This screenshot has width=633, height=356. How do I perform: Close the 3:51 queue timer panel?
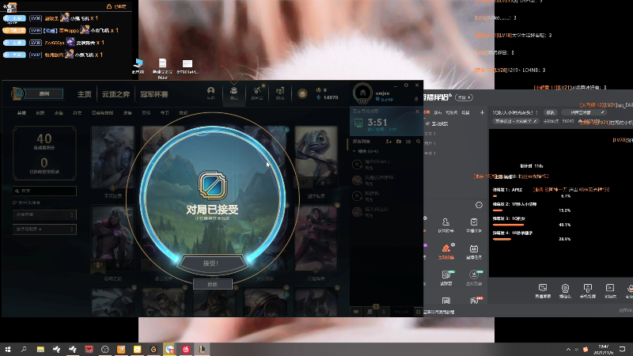click(x=418, y=112)
